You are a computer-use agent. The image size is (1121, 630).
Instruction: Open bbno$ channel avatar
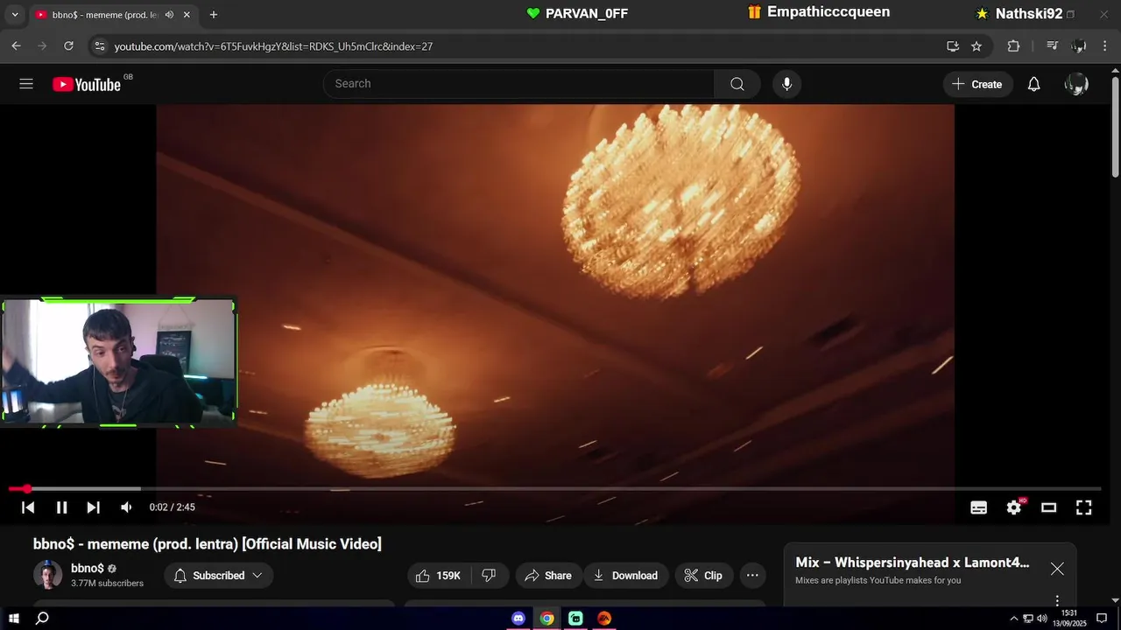tap(48, 575)
